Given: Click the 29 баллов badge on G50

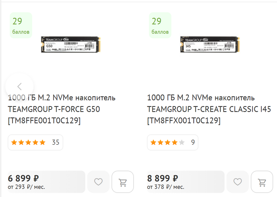Looking at the screenshot, I should coord(21,25).
